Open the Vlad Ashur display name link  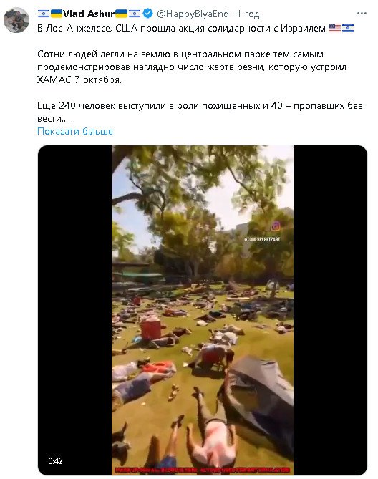click(x=89, y=14)
